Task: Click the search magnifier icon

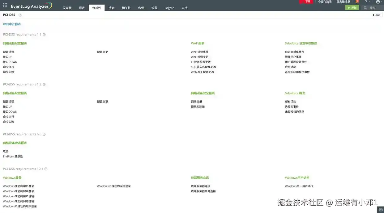Action: pos(365,8)
